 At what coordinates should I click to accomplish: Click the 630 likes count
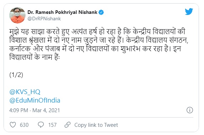pos(24,125)
